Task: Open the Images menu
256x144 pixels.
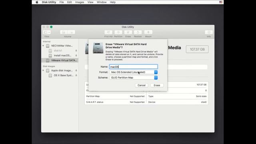Action: (80, 2)
